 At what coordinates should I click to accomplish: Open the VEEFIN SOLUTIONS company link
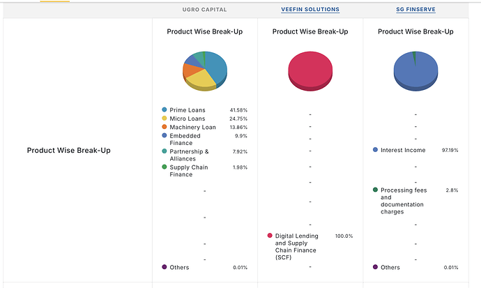310,10
